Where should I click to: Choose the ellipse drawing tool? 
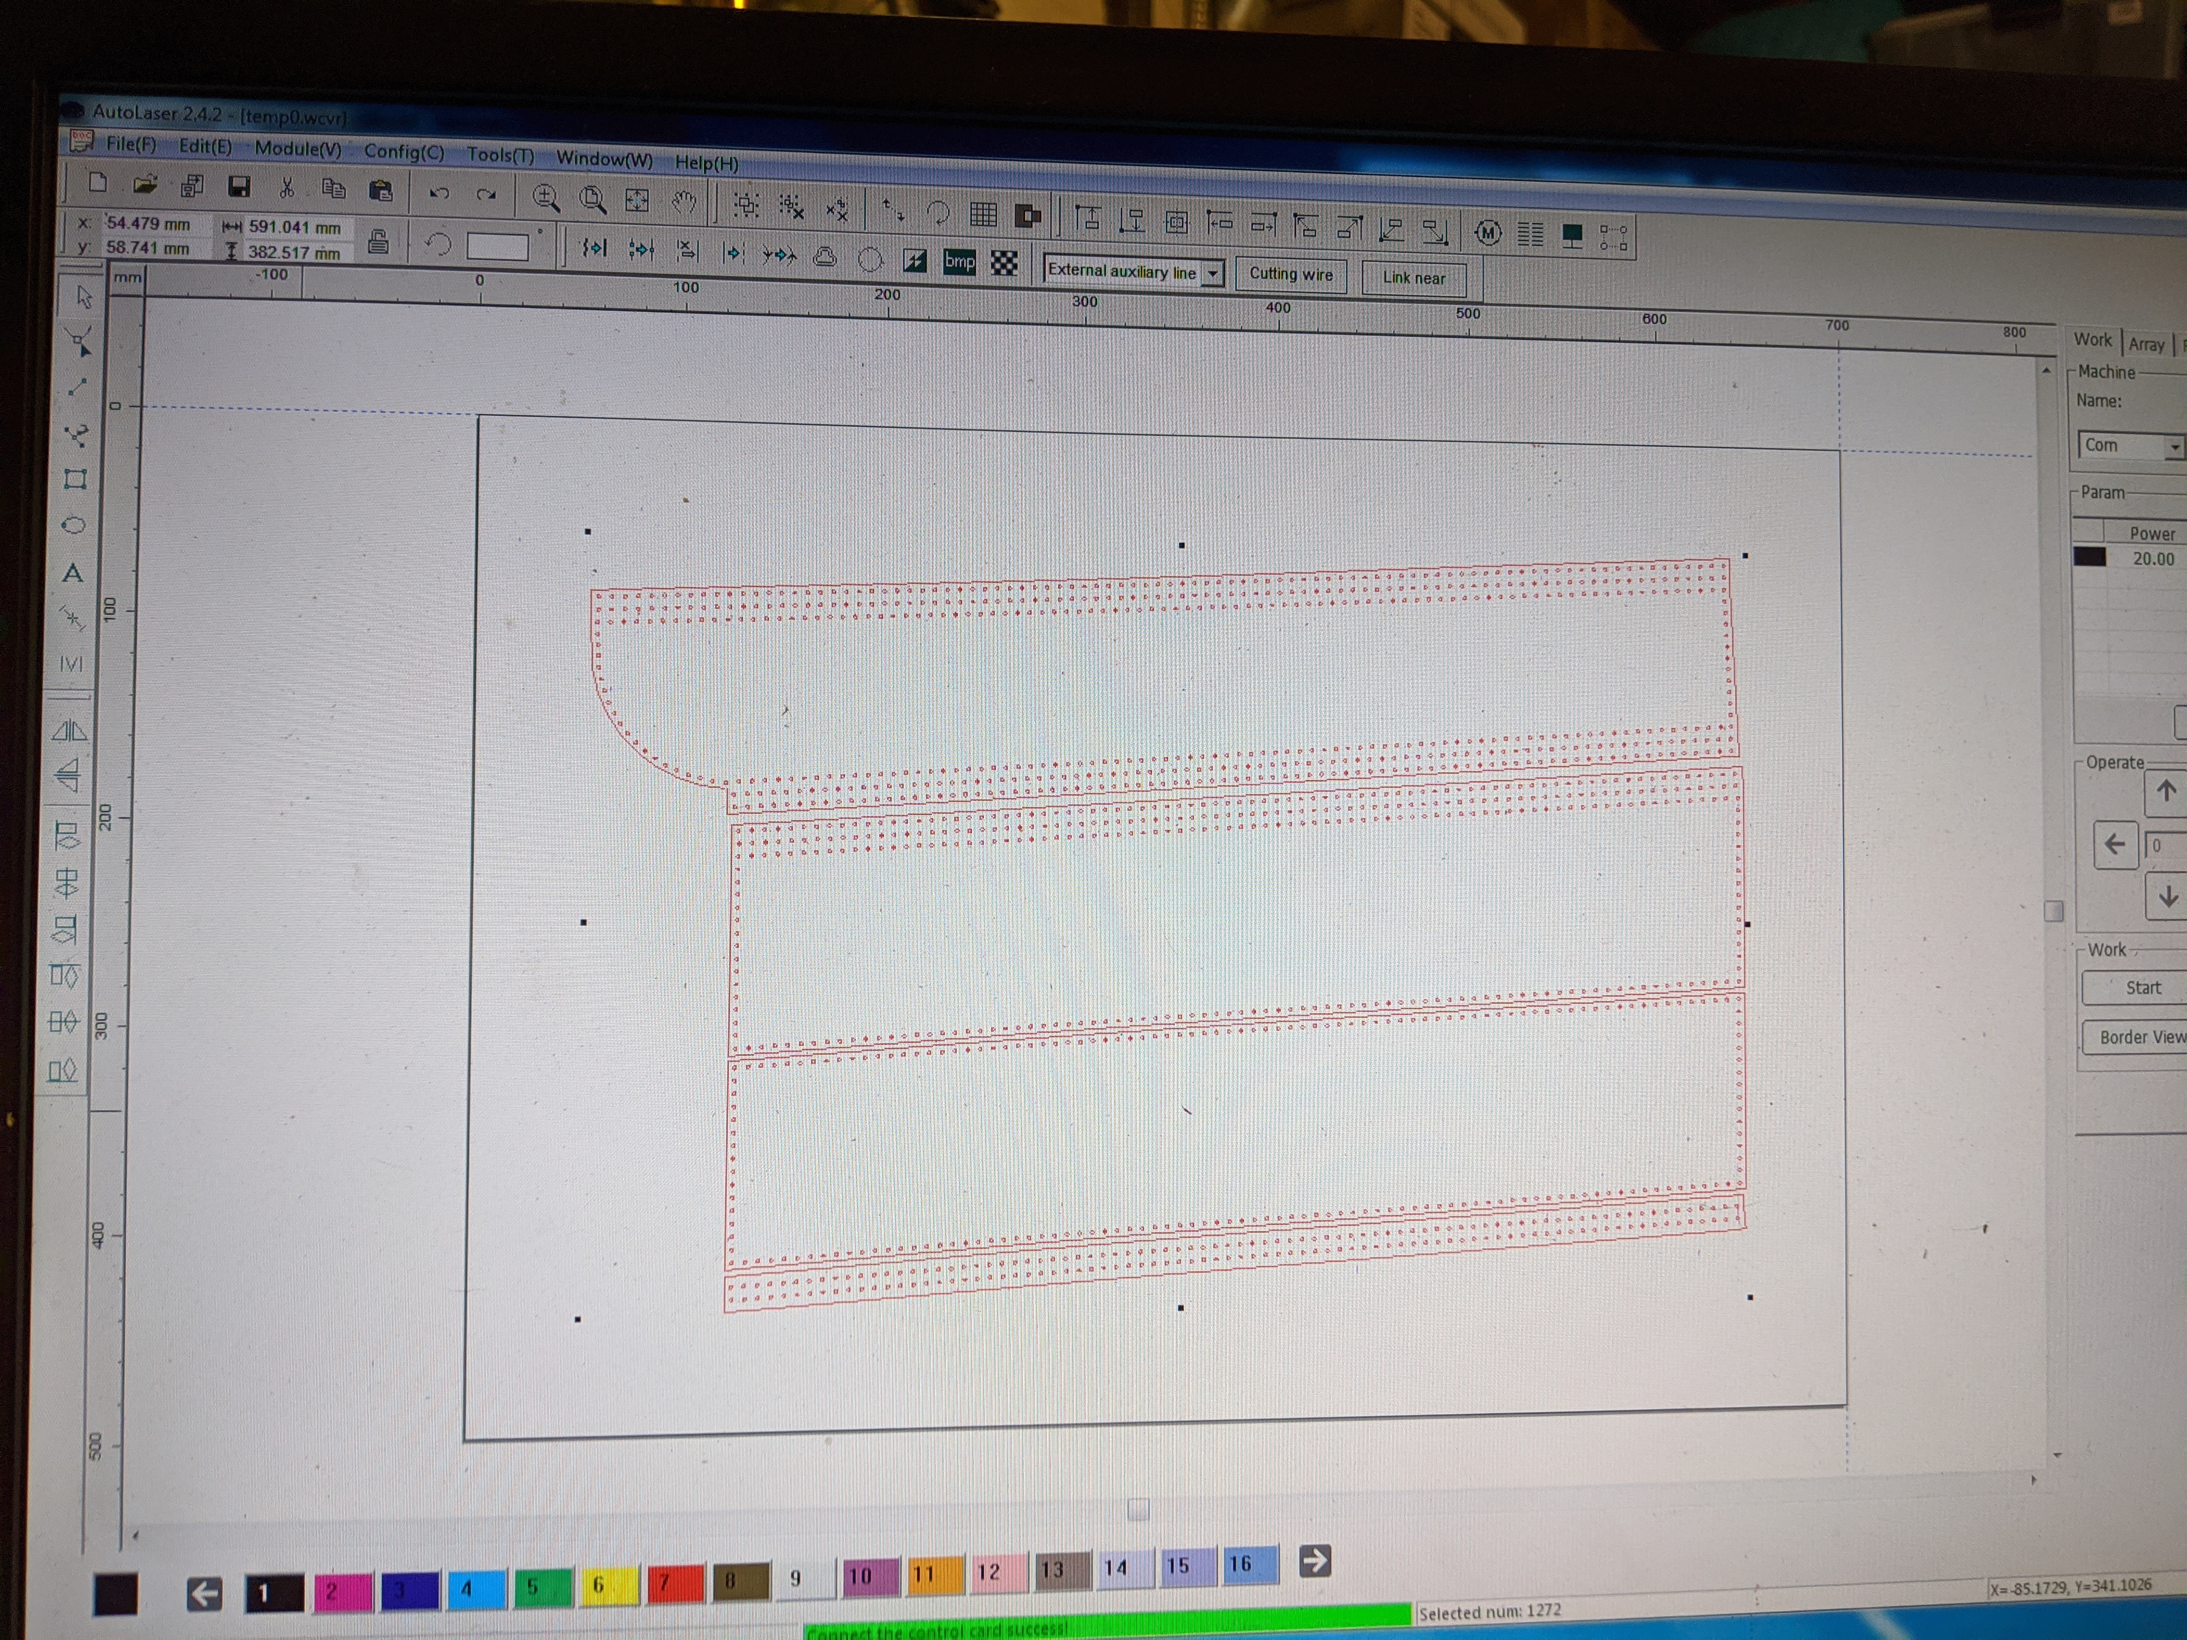(x=73, y=525)
